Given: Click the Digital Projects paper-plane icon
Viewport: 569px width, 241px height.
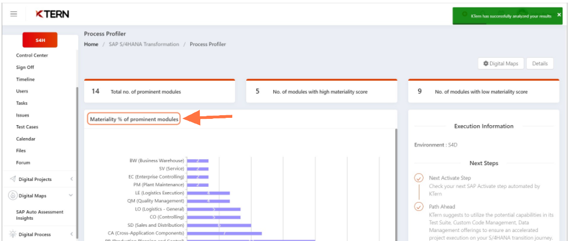Looking at the screenshot, I should click(x=13, y=179).
